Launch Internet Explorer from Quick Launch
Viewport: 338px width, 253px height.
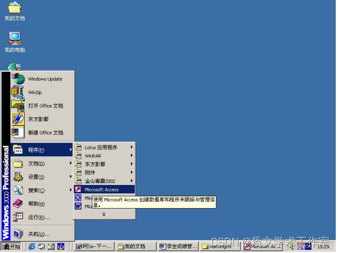pyautogui.click(x=32, y=246)
